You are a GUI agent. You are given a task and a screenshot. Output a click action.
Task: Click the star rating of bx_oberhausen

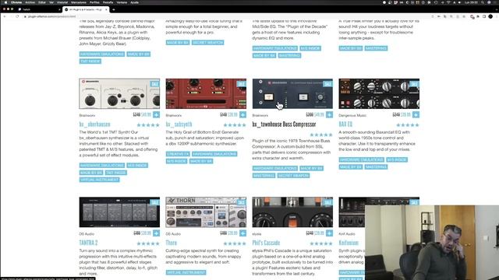148,125
